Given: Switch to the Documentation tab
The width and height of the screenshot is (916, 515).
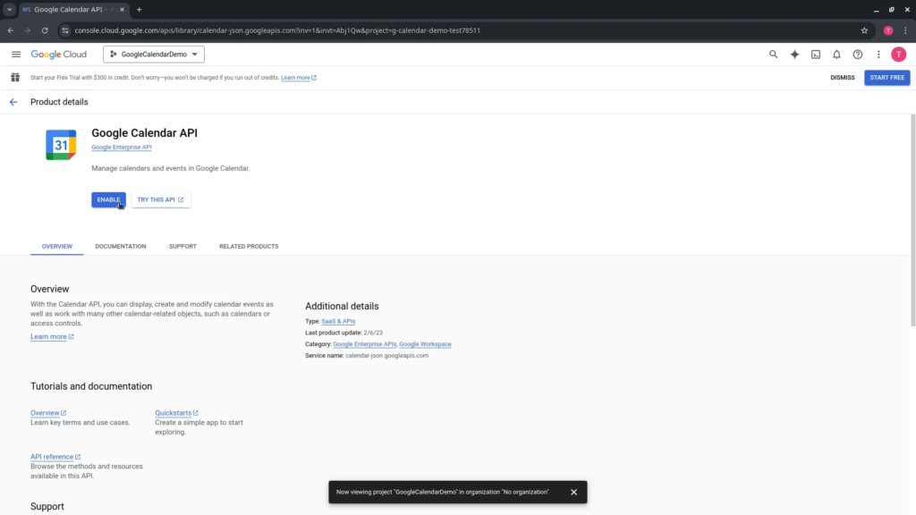Looking at the screenshot, I should [x=121, y=247].
